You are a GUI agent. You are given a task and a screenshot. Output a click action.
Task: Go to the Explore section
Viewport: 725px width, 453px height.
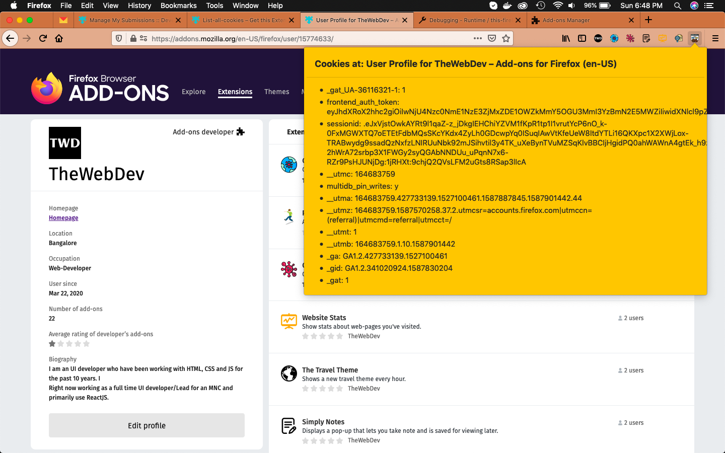[194, 92]
